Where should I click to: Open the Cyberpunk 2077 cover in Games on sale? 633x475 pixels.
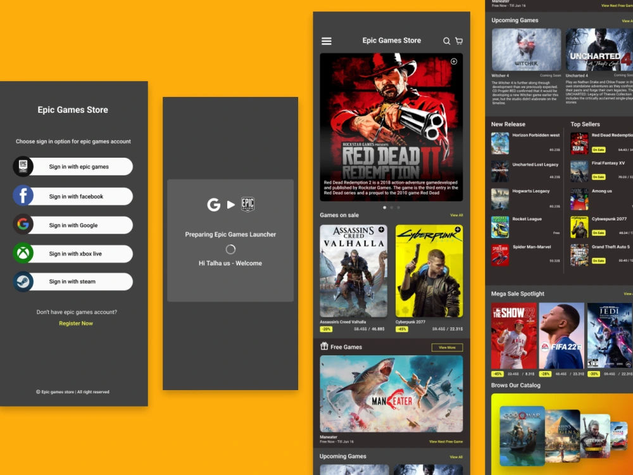click(429, 270)
